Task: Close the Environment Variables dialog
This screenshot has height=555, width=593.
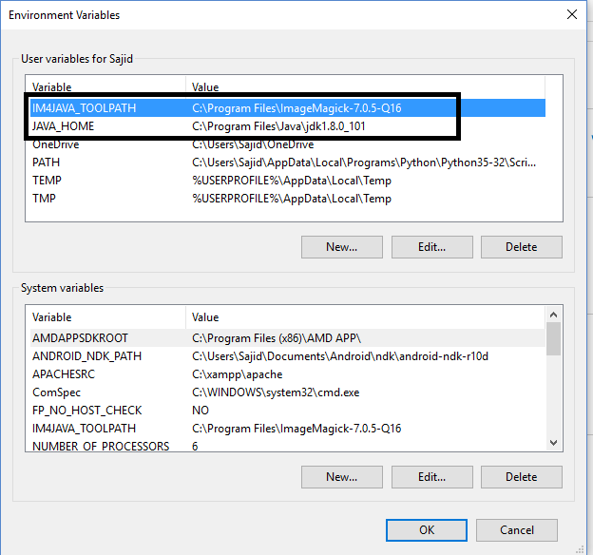Action: point(572,15)
